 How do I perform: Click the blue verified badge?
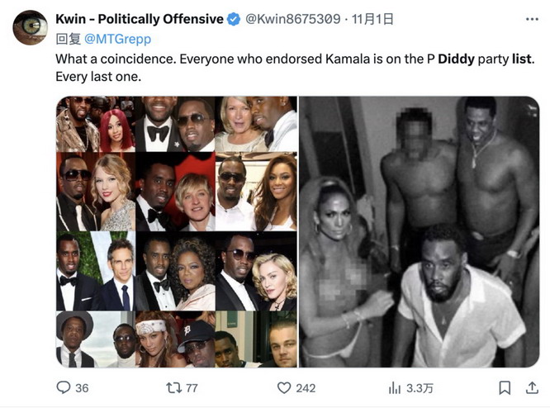click(x=234, y=19)
